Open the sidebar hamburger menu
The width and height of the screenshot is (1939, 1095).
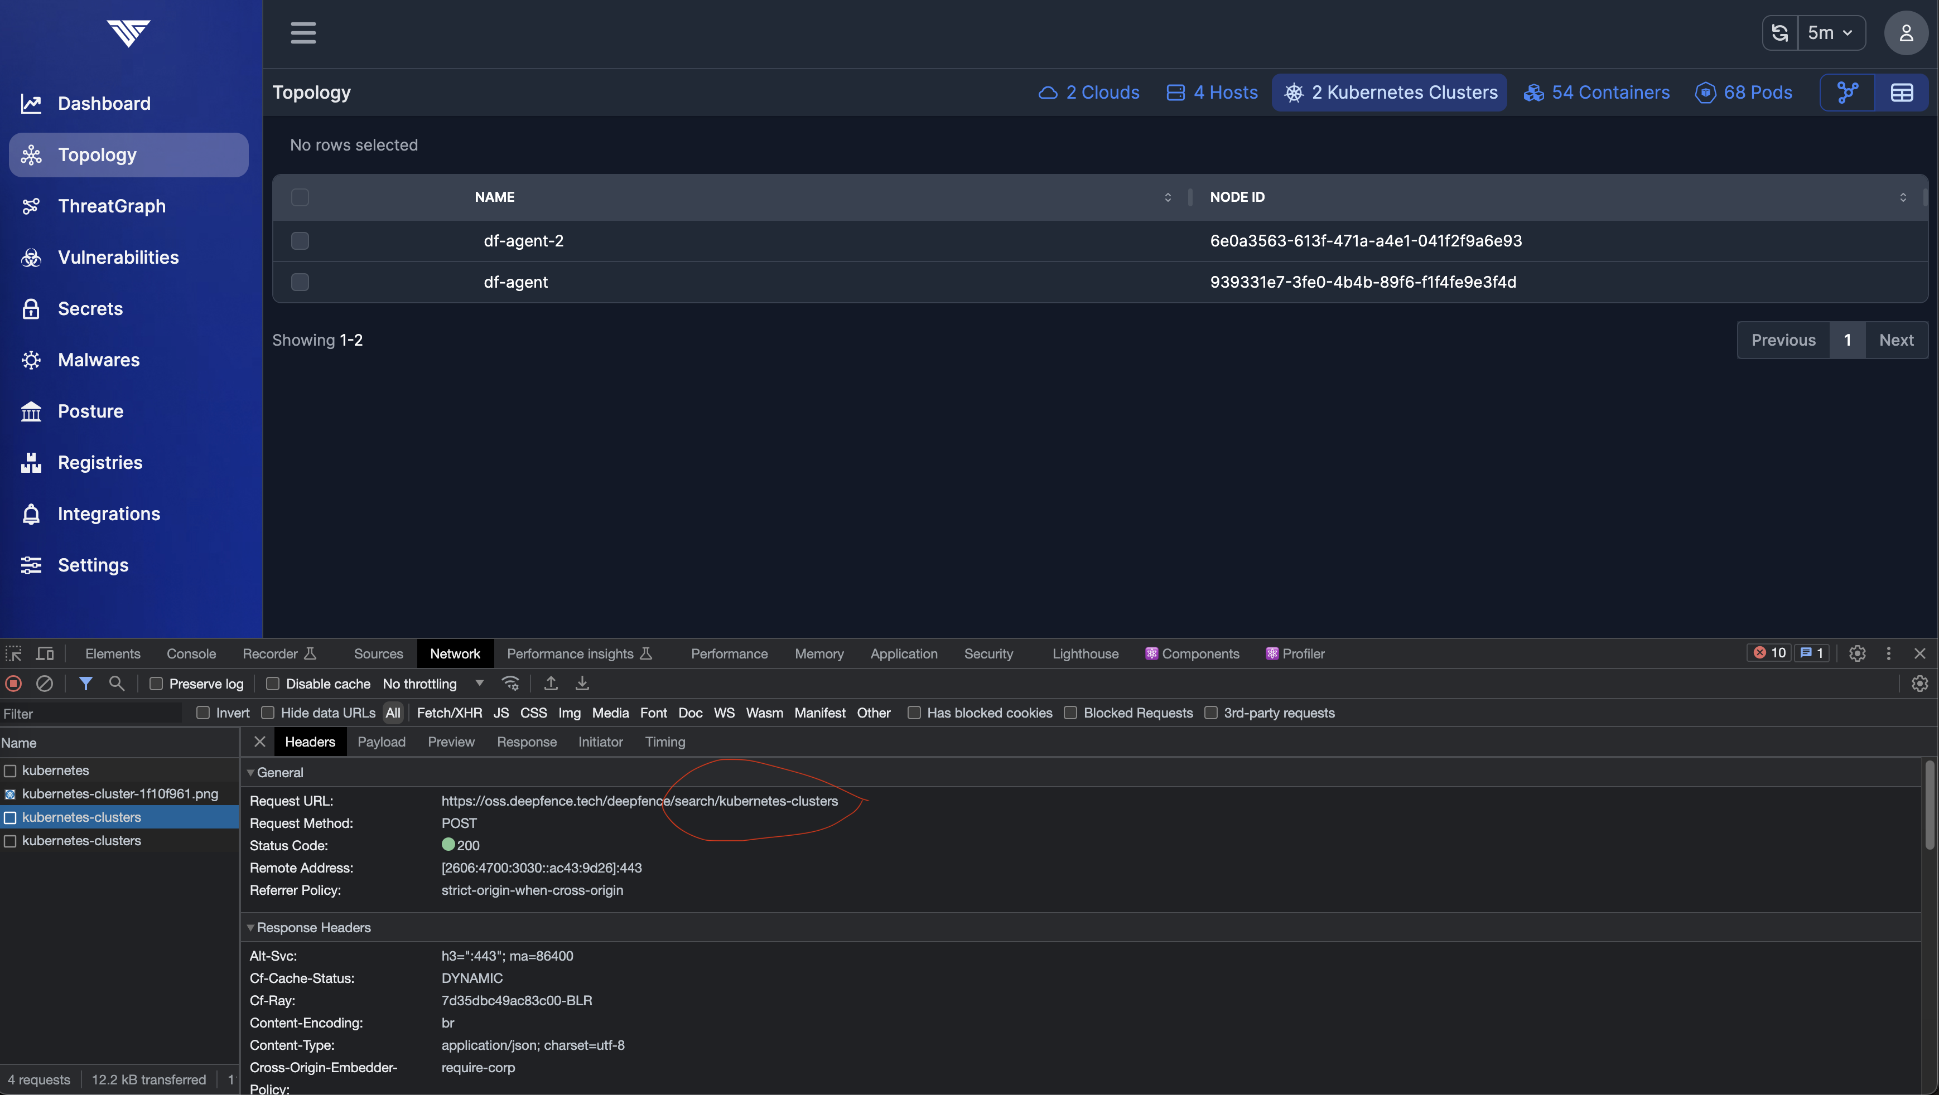[x=303, y=33]
